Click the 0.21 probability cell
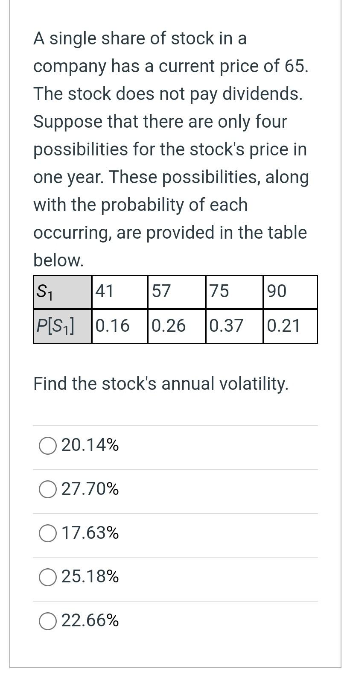 point(290,326)
